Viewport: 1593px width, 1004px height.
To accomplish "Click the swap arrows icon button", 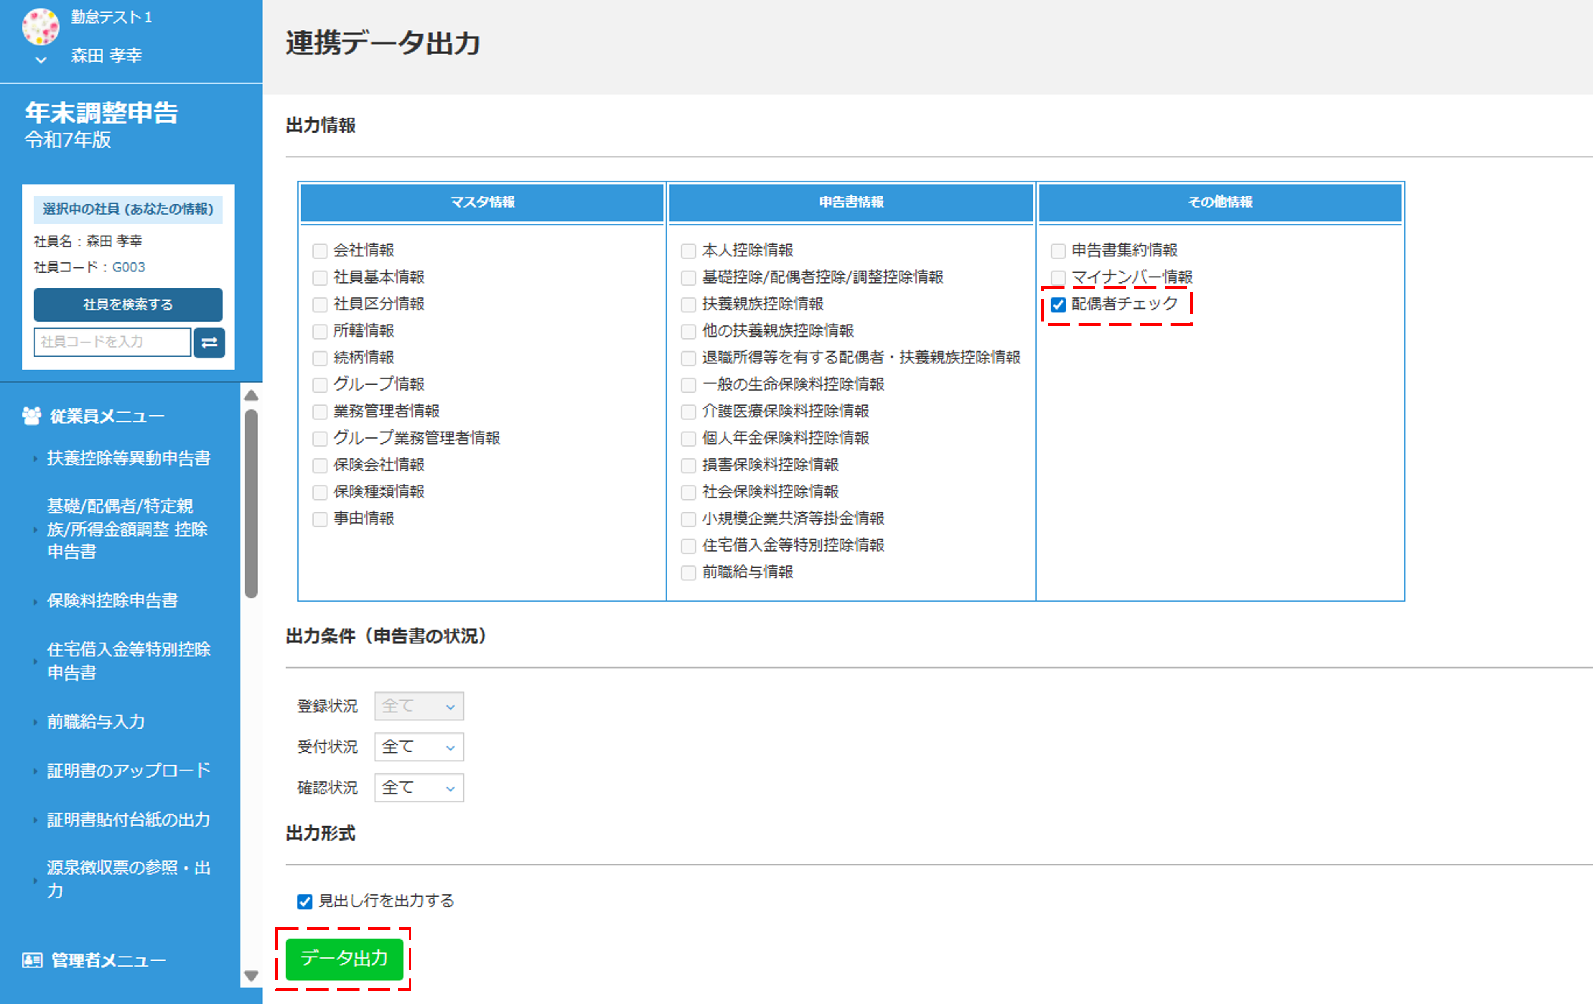I will tap(209, 342).
